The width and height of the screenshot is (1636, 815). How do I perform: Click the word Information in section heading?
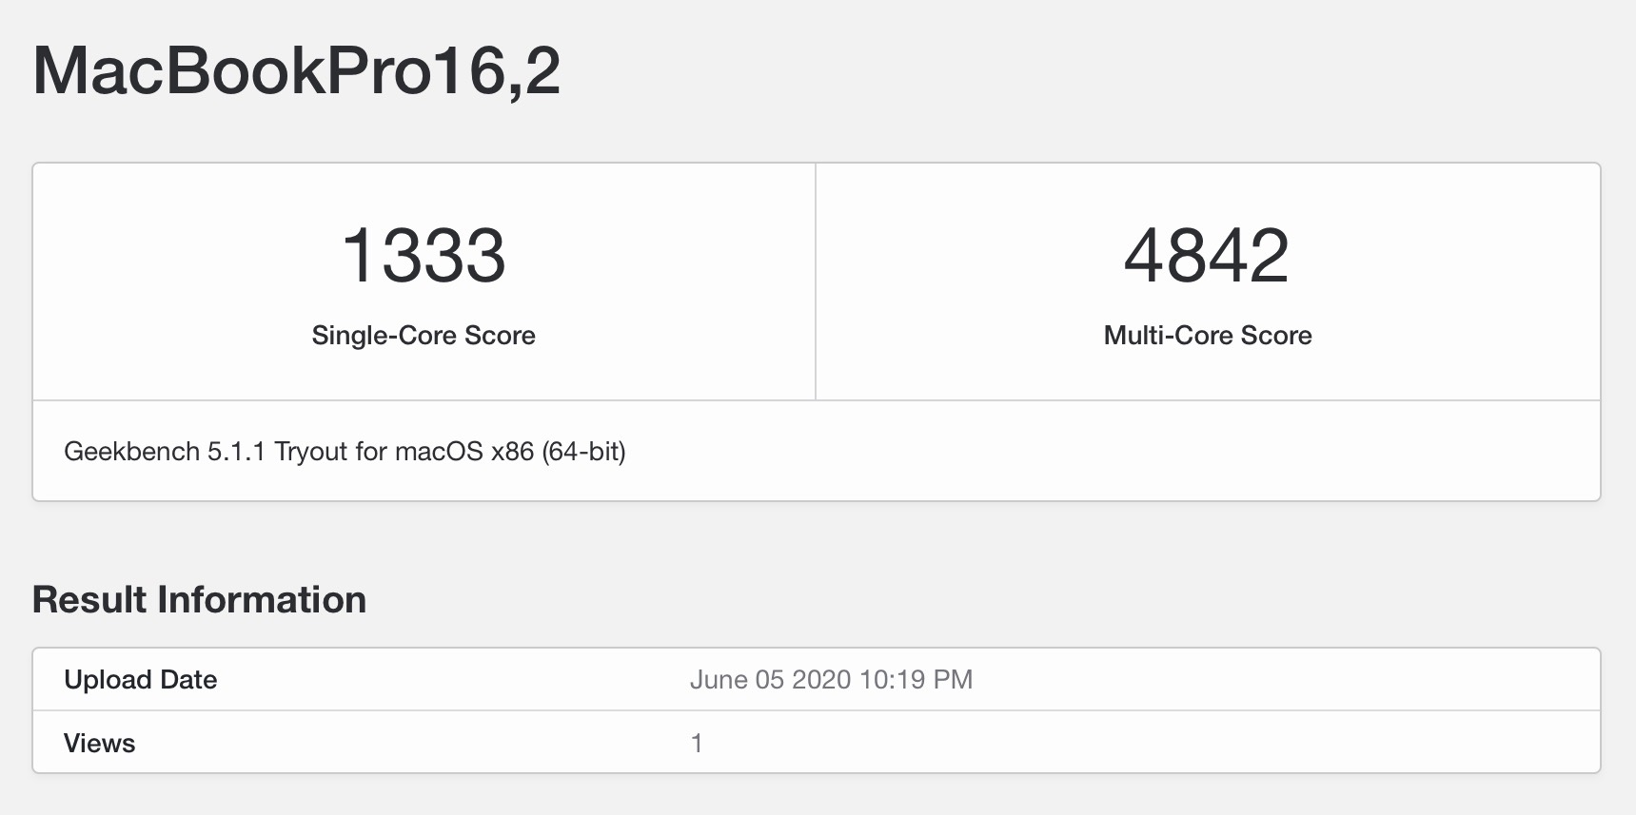click(262, 600)
